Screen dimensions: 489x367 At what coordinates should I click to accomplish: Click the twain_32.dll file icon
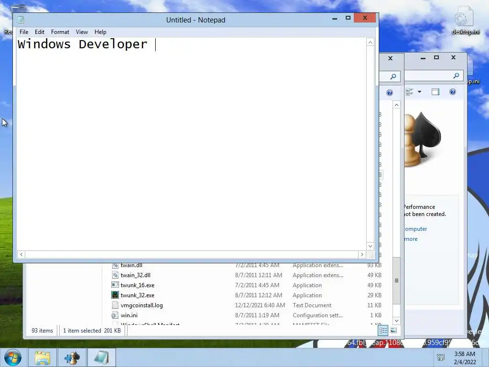pyautogui.click(x=115, y=275)
